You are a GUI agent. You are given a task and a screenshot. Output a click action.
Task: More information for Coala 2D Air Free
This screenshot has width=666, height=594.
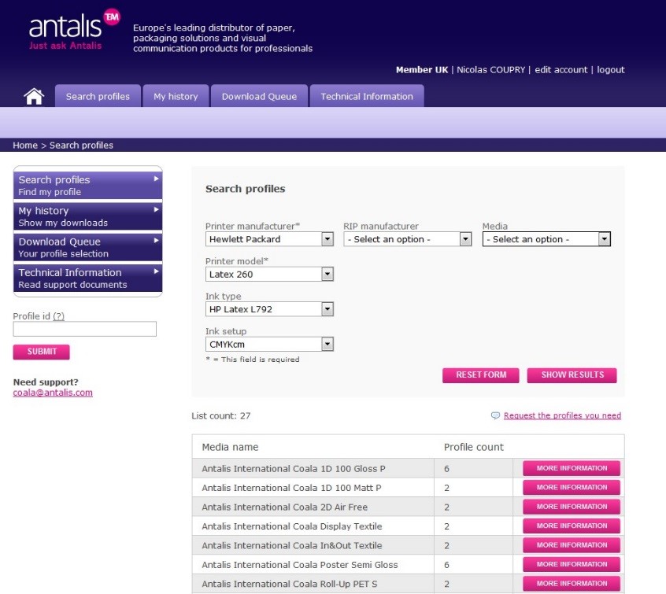[x=572, y=507]
